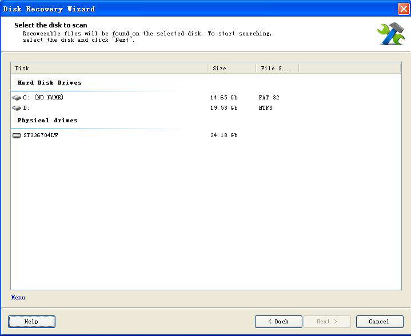Screen dimensions: 411x336
Task: Select the ST336704LW physical drive
Action: (x=206, y=135)
